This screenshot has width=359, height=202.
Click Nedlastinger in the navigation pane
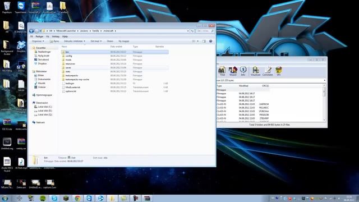click(x=44, y=52)
